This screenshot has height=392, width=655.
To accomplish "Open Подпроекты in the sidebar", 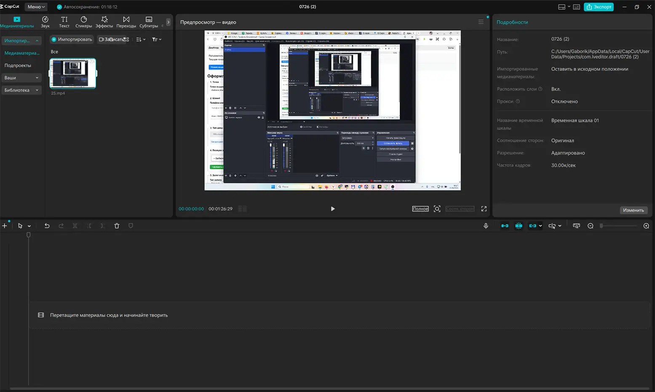I will pos(18,66).
